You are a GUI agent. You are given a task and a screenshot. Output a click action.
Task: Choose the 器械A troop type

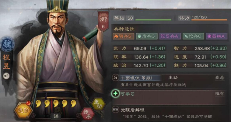[217, 36]
